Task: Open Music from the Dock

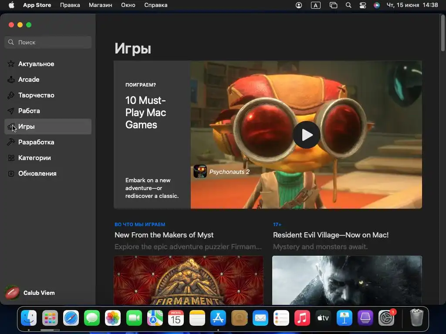Action: click(302, 318)
